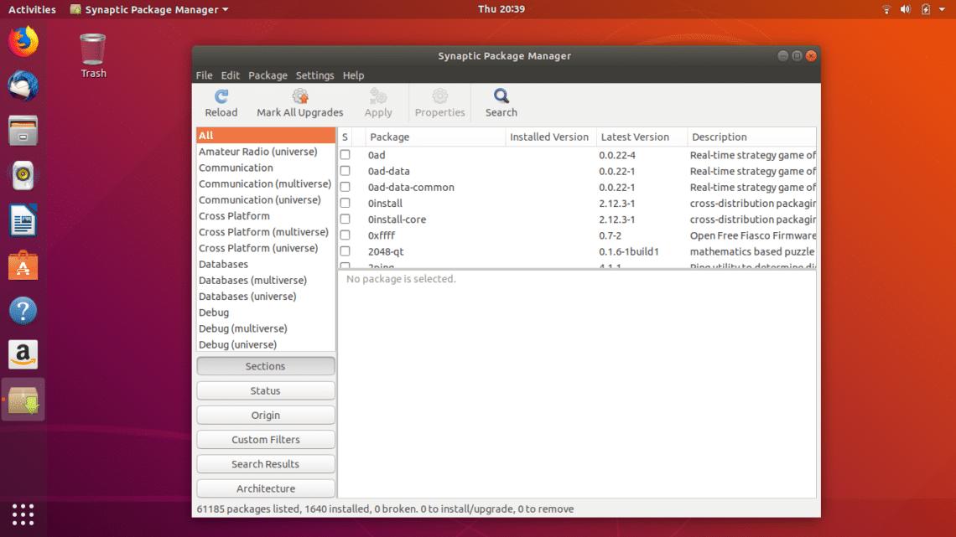Screen dimensions: 956x537
Task: Check the 2048-qt package checkbox
Action: click(345, 251)
